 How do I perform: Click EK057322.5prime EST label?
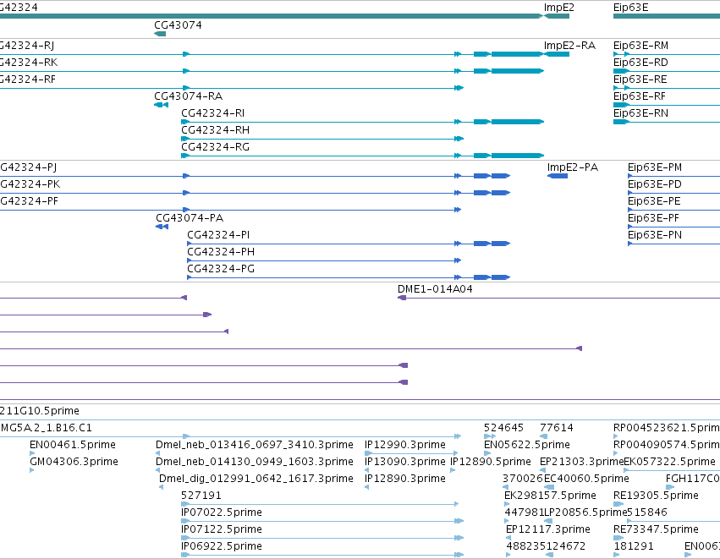[x=669, y=462]
